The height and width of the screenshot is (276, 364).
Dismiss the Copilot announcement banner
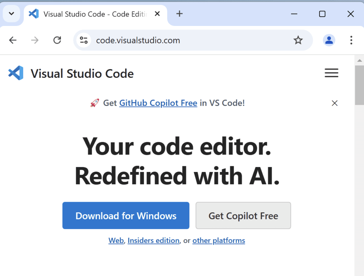coord(334,103)
